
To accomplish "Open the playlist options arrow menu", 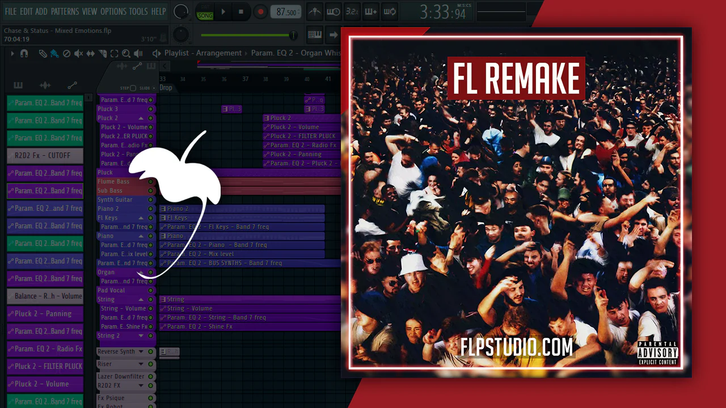I will point(12,53).
